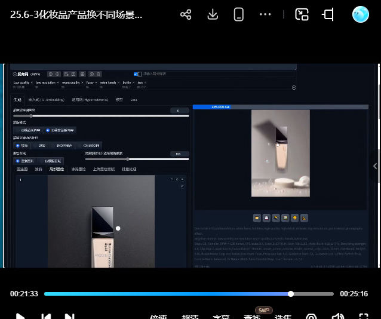Open the phone viewing icon
Image resolution: width=381 pixels, height=319 pixels.
tap(239, 14)
